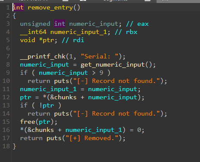Viewport: 200px width, 162px height.
Task: Click the get_numeric_input() call on line 8
Action: click(116, 64)
